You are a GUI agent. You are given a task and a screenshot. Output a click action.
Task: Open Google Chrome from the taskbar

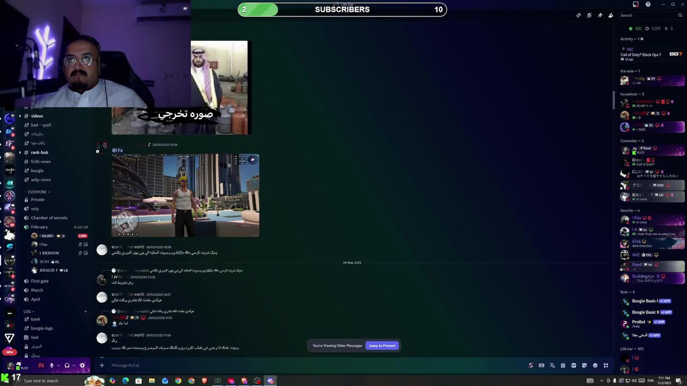click(178, 381)
